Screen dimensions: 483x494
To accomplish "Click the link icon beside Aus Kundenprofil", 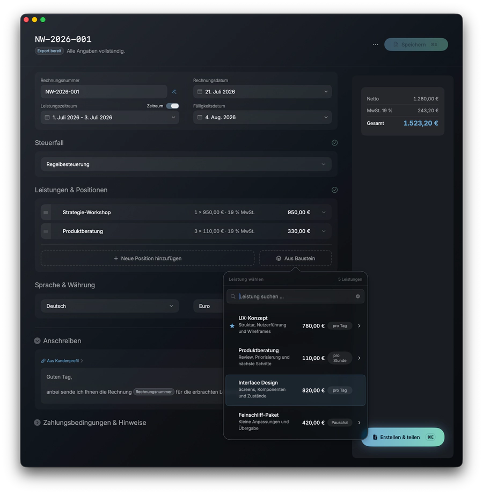I will (x=43, y=361).
